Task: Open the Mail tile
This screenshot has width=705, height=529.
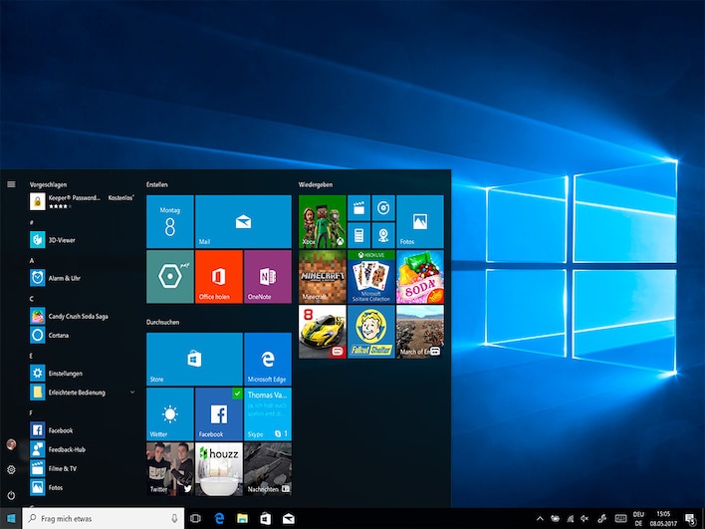Action: [243, 220]
